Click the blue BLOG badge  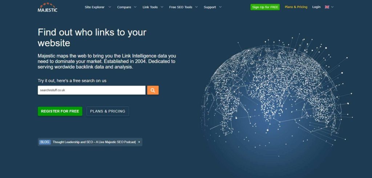click(x=45, y=142)
